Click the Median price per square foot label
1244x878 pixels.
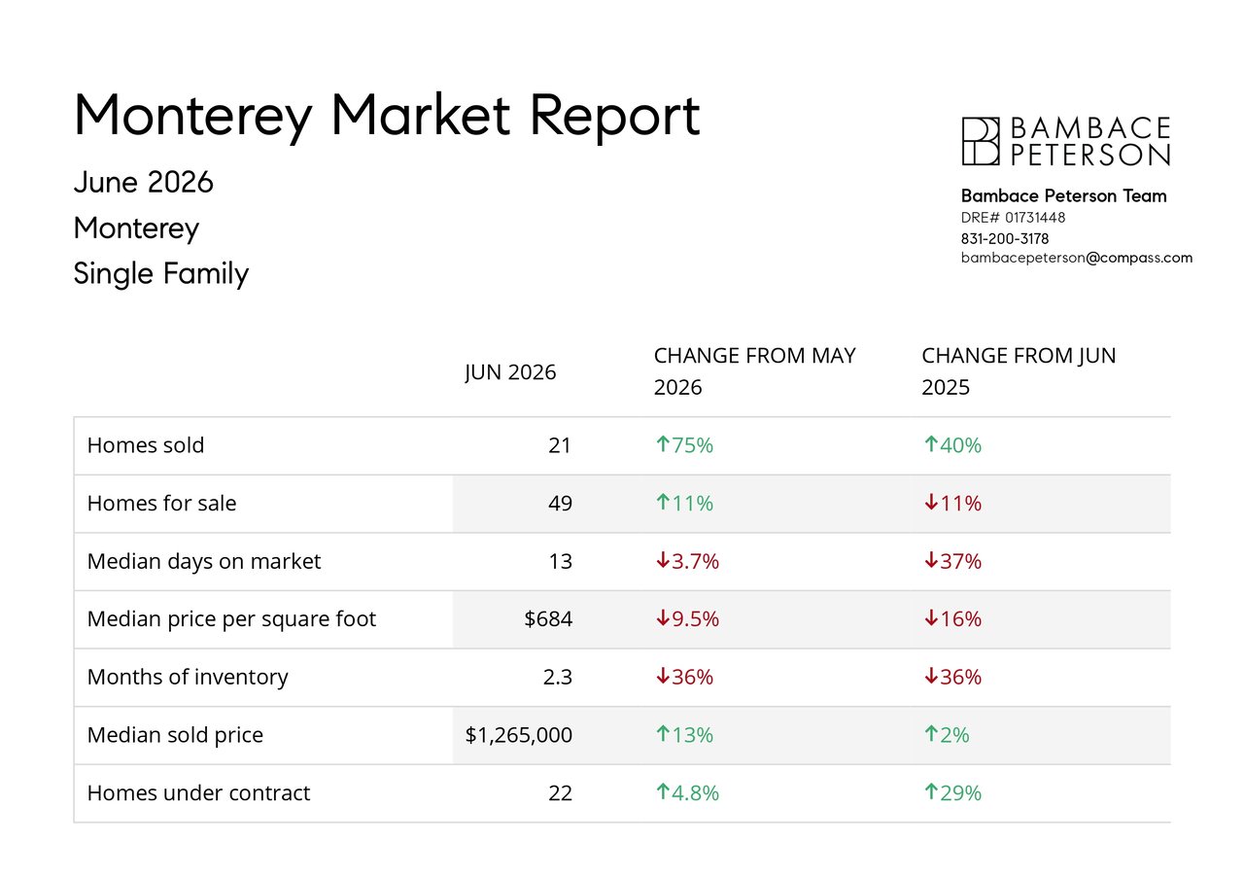(231, 618)
